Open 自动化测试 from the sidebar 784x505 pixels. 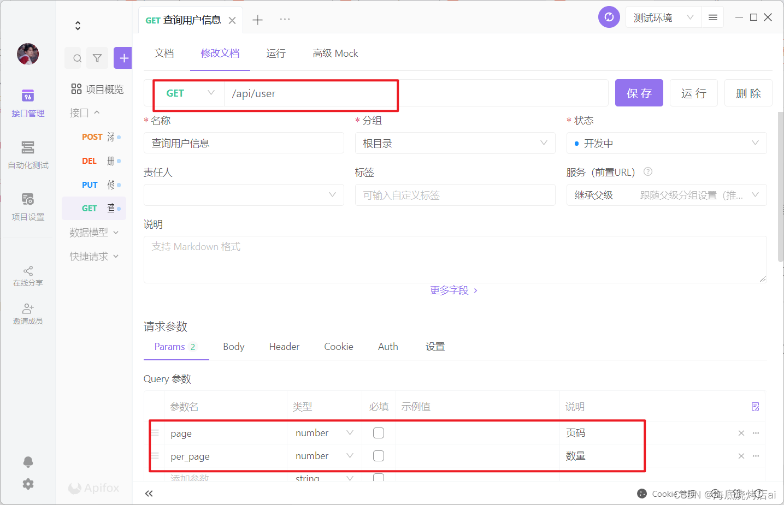pyautogui.click(x=28, y=147)
